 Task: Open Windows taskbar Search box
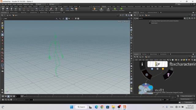81,107
